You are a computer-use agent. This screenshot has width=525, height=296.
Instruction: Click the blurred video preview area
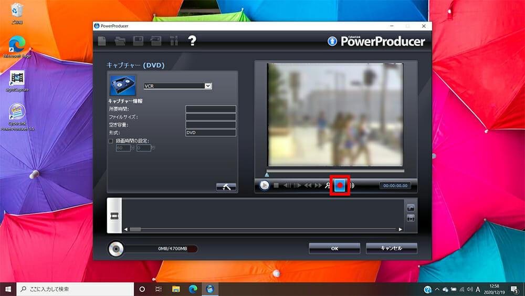pyautogui.click(x=335, y=115)
